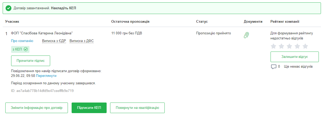Click 'Змінити інформацію про договір' button
Image resolution: width=322 pixels, height=116 pixels.
coord(37,108)
